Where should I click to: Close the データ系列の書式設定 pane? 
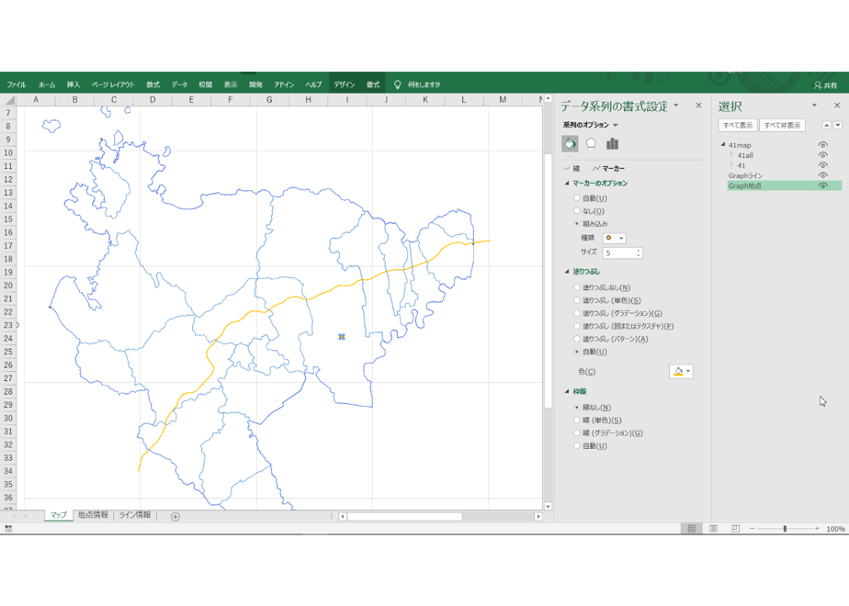point(698,106)
